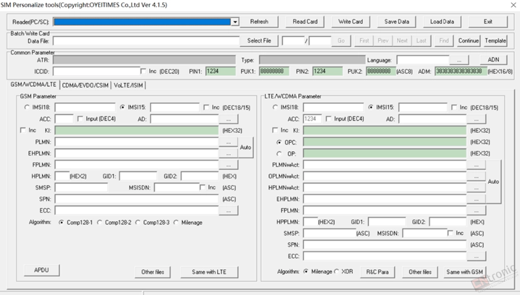Click the Exit button

488,21
